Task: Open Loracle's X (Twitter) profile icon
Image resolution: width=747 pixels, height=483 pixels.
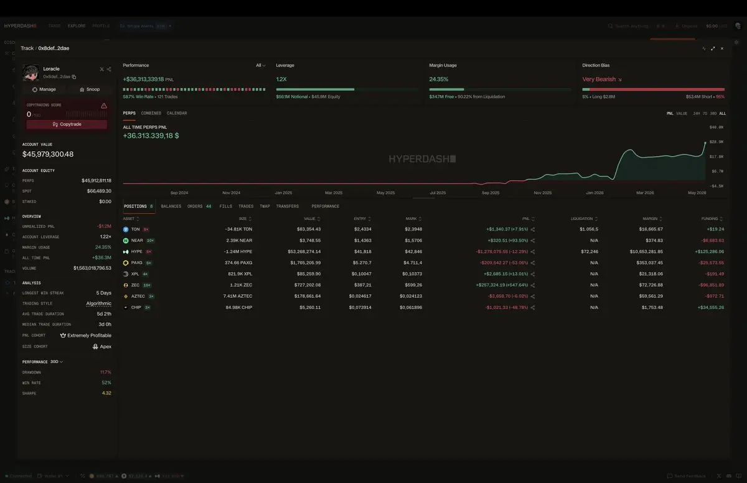Action: 102,69
